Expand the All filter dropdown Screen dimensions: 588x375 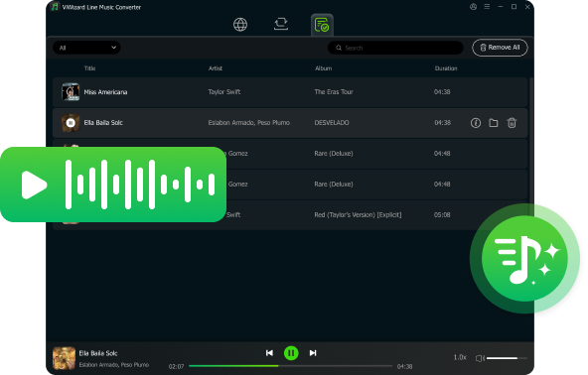(86, 48)
